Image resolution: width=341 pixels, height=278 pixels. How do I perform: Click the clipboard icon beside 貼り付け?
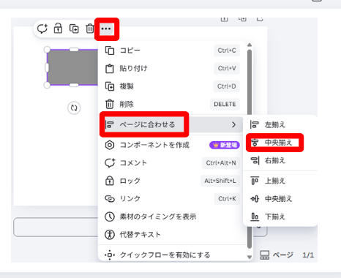point(110,69)
